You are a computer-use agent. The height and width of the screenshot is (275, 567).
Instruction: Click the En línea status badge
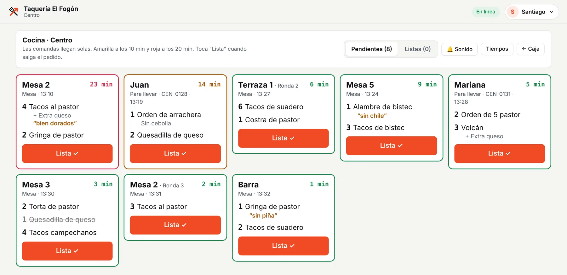click(x=485, y=12)
